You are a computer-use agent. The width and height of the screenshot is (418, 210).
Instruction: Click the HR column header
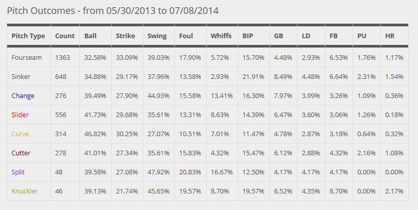tap(390, 36)
